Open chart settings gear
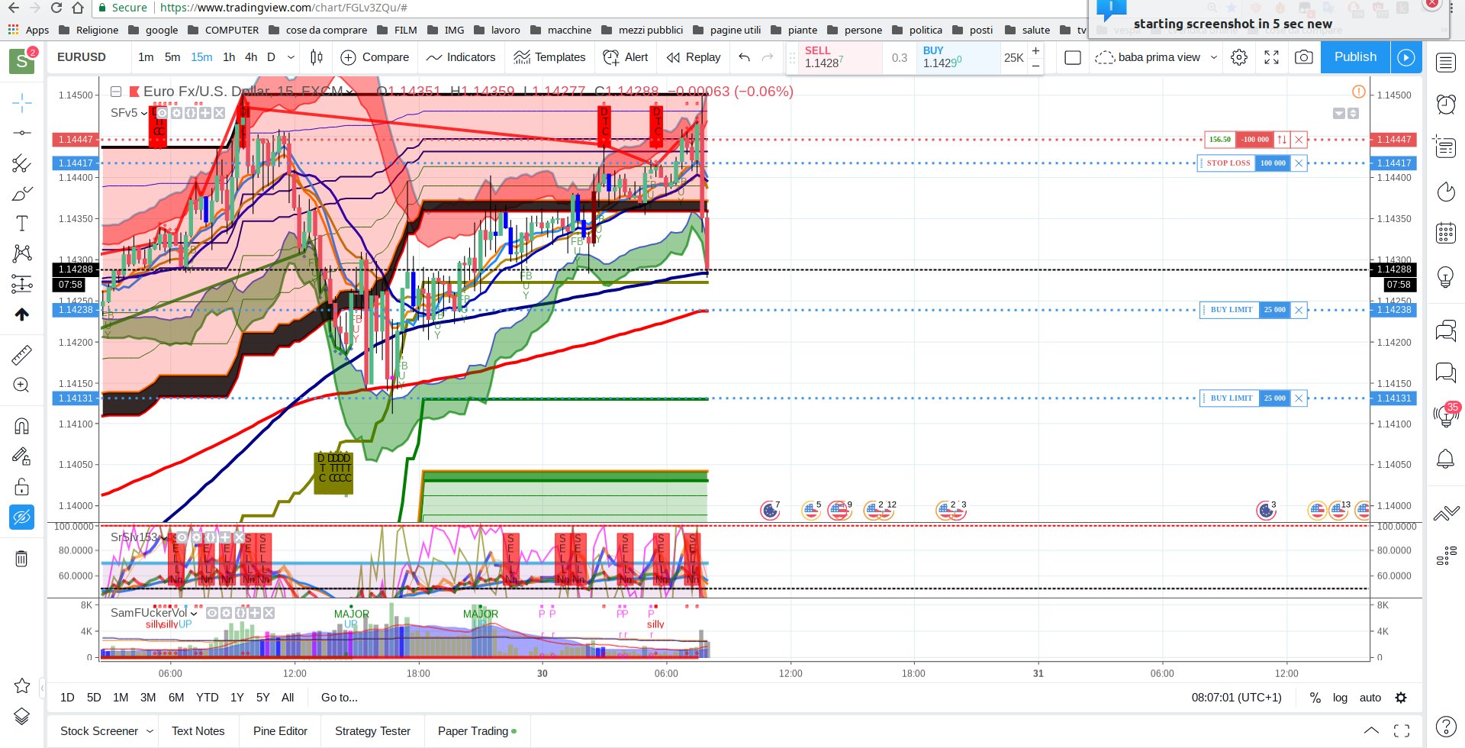The height and width of the screenshot is (748, 1465). (x=1239, y=57)
